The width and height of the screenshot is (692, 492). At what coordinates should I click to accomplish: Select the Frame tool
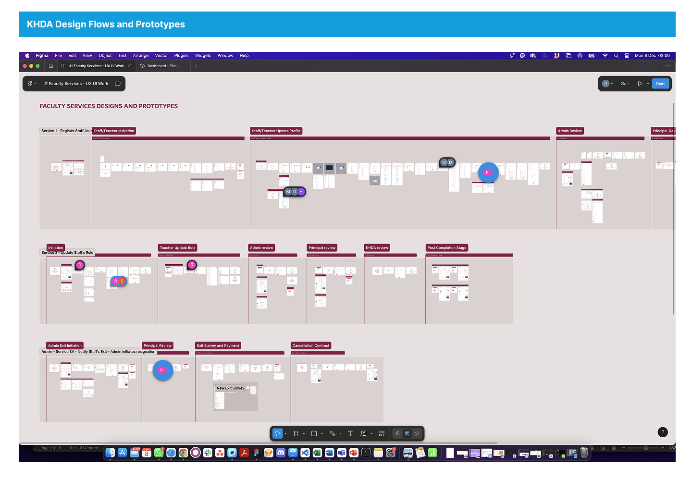tap(296, 433)
